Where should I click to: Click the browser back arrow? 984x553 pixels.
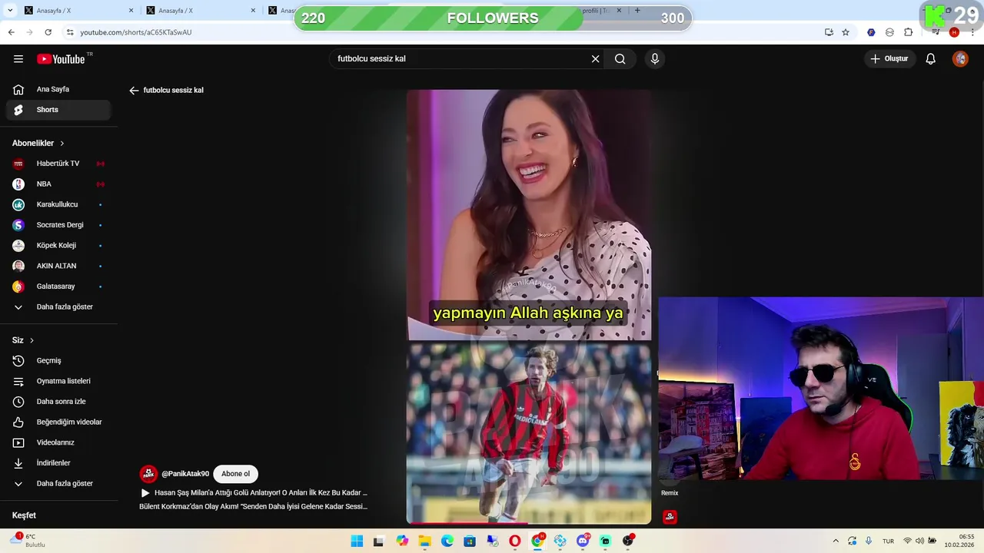pyautogui.click(x=11, y=32)
